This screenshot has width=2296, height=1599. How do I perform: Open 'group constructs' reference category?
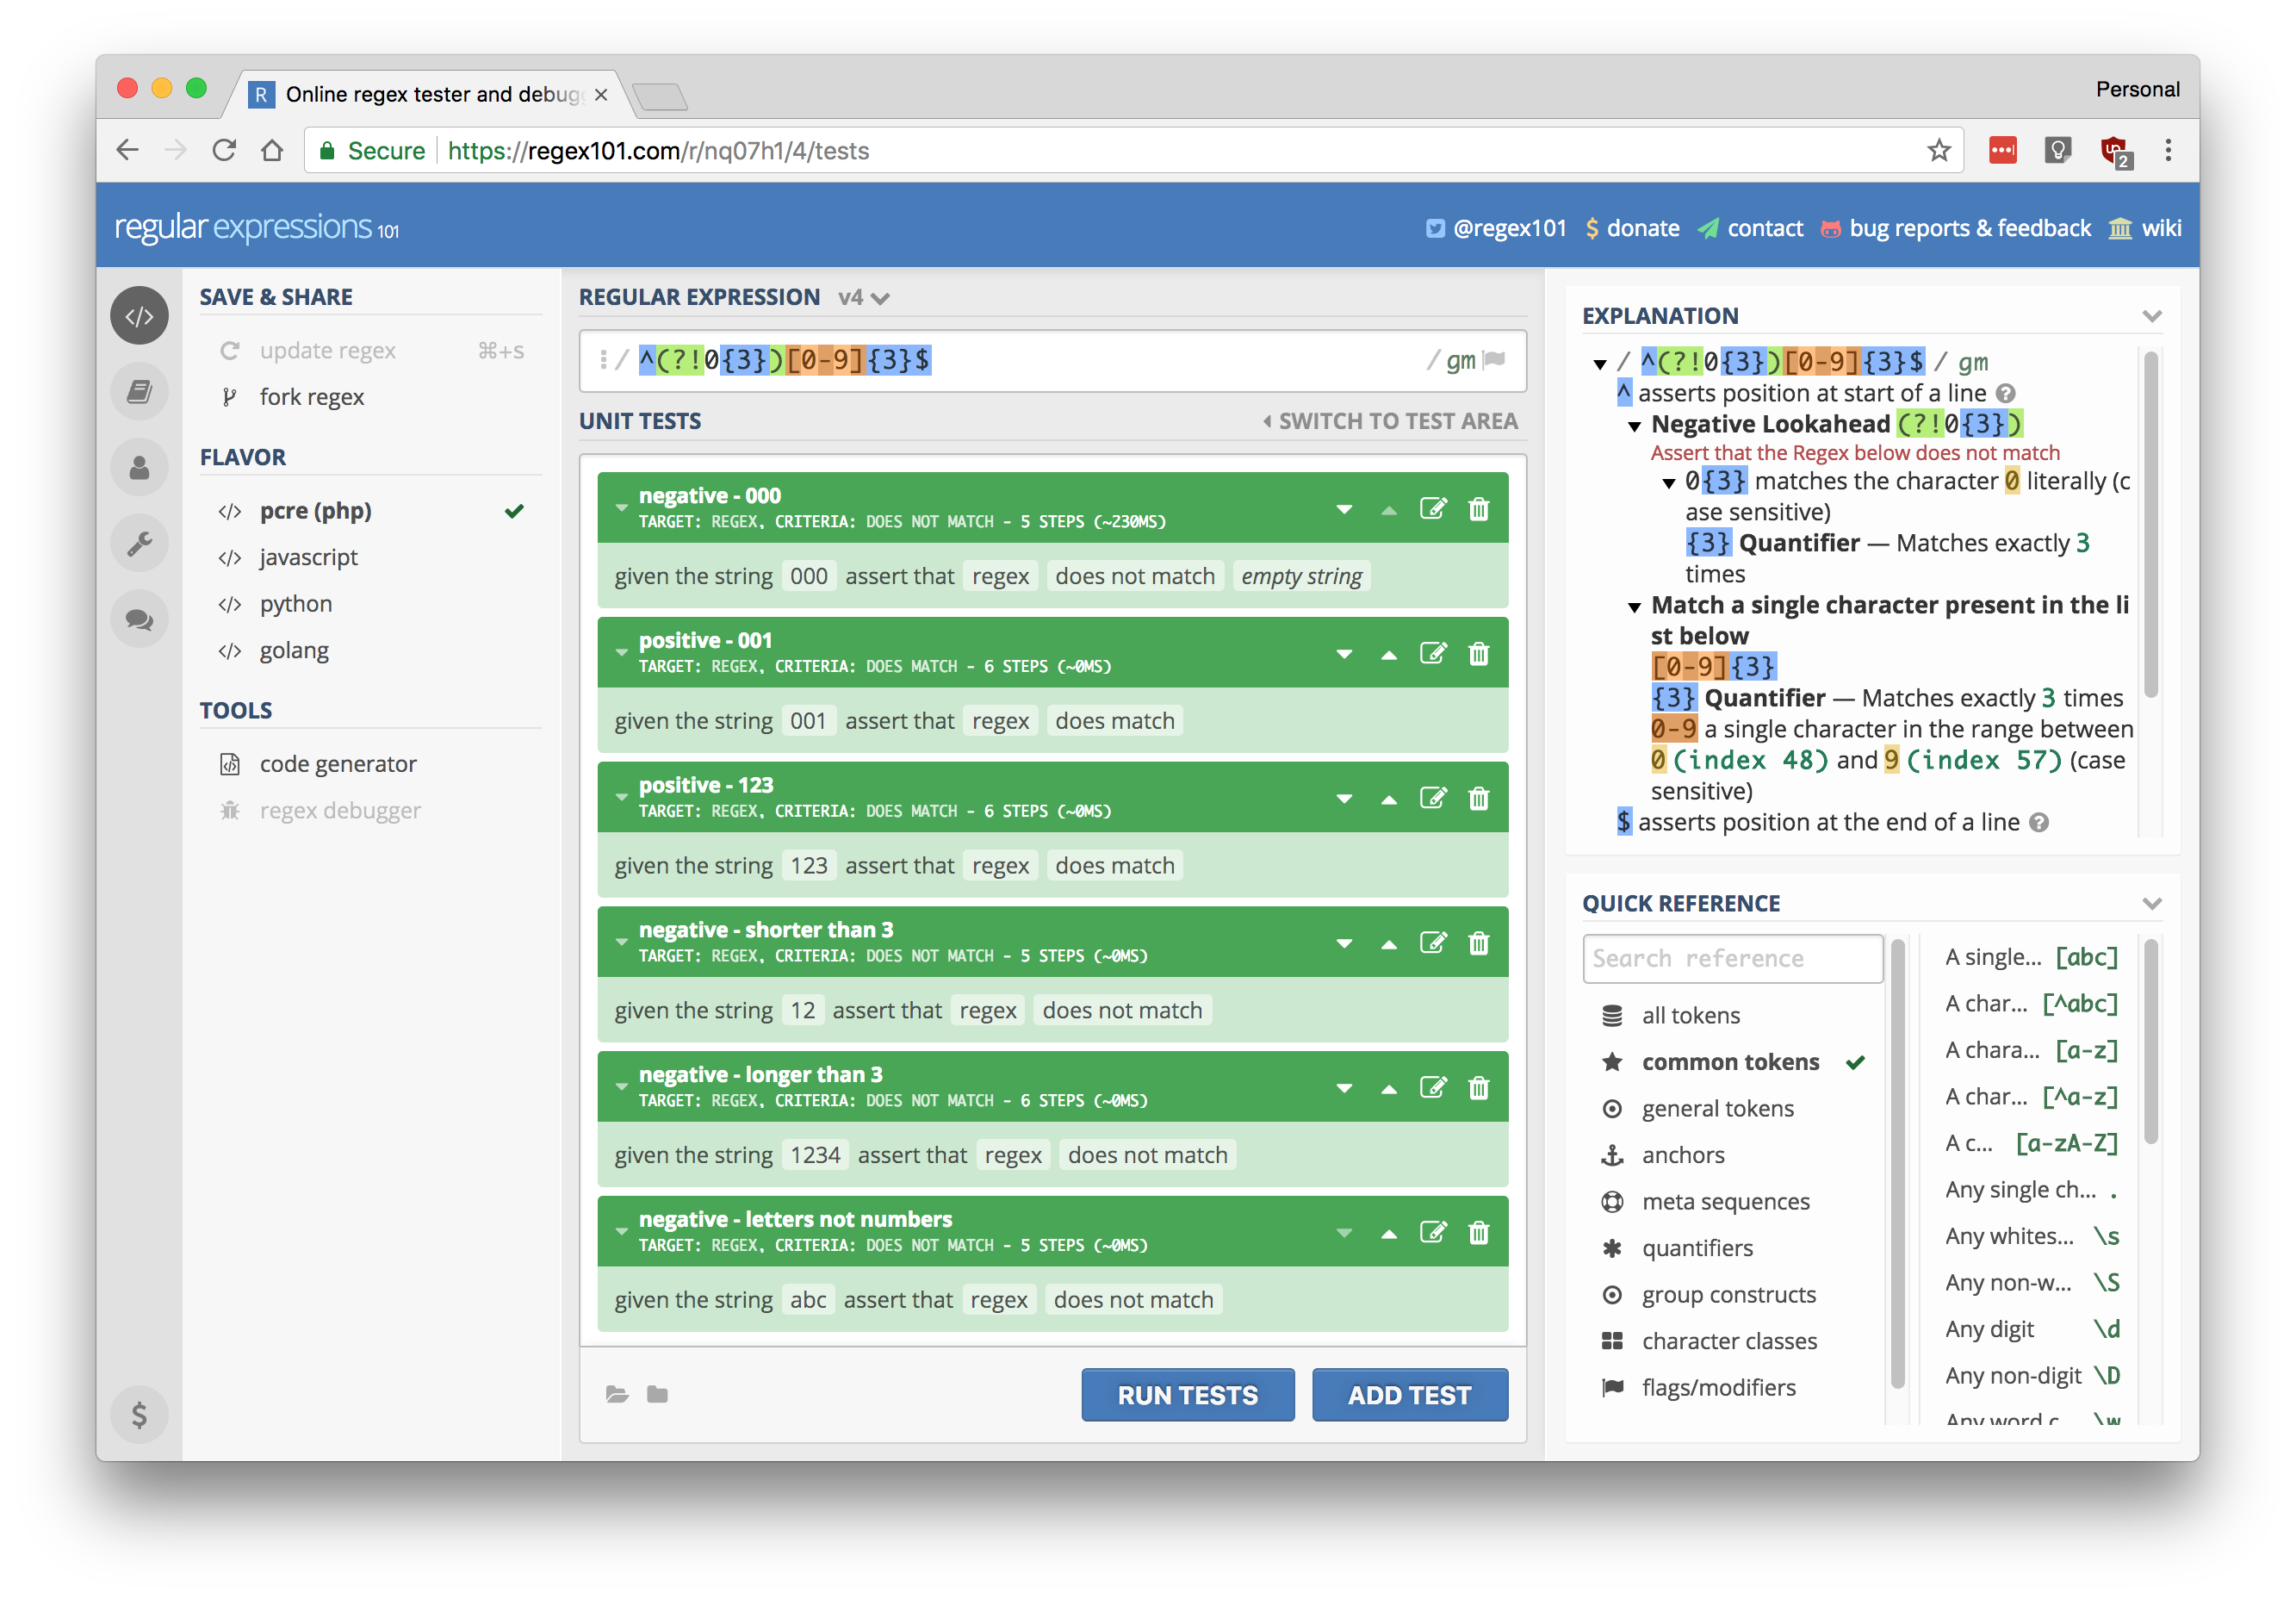click(1733, 1295)
